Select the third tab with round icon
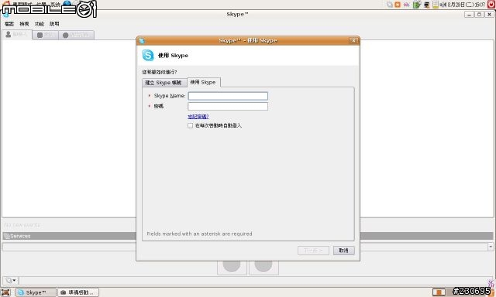The height and width of the screenshot is (297, 496). click(76, 35)
